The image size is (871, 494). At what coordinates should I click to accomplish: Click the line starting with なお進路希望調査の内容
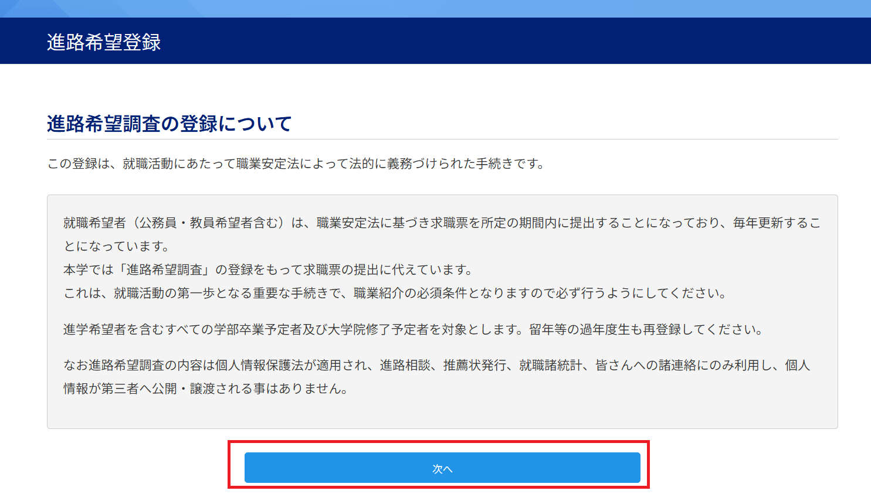coord(436,365)
